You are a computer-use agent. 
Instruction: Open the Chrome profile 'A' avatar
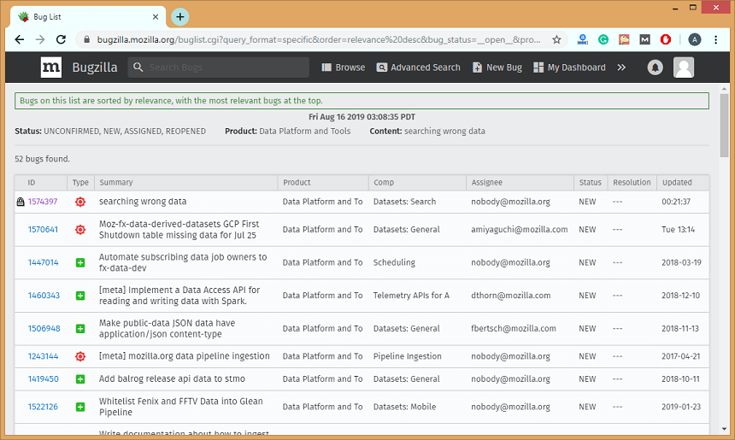[x=695, y=39]
